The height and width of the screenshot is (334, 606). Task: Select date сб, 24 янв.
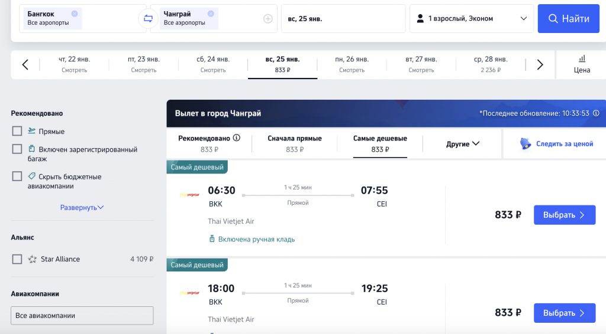[213, 64]
